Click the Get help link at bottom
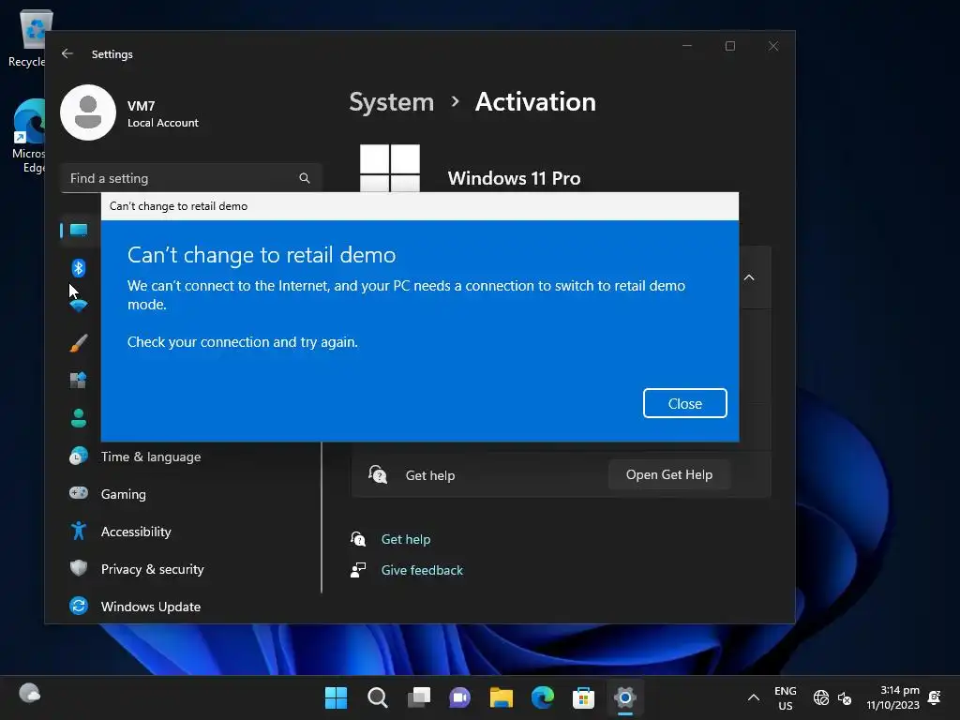 (405, 539)
